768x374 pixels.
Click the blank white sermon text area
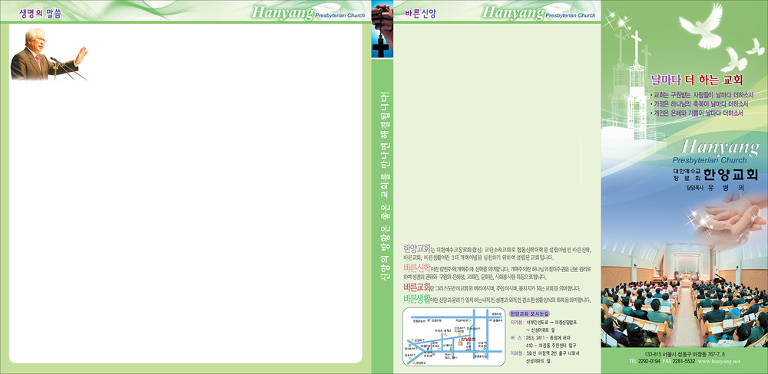coord(184,215)
